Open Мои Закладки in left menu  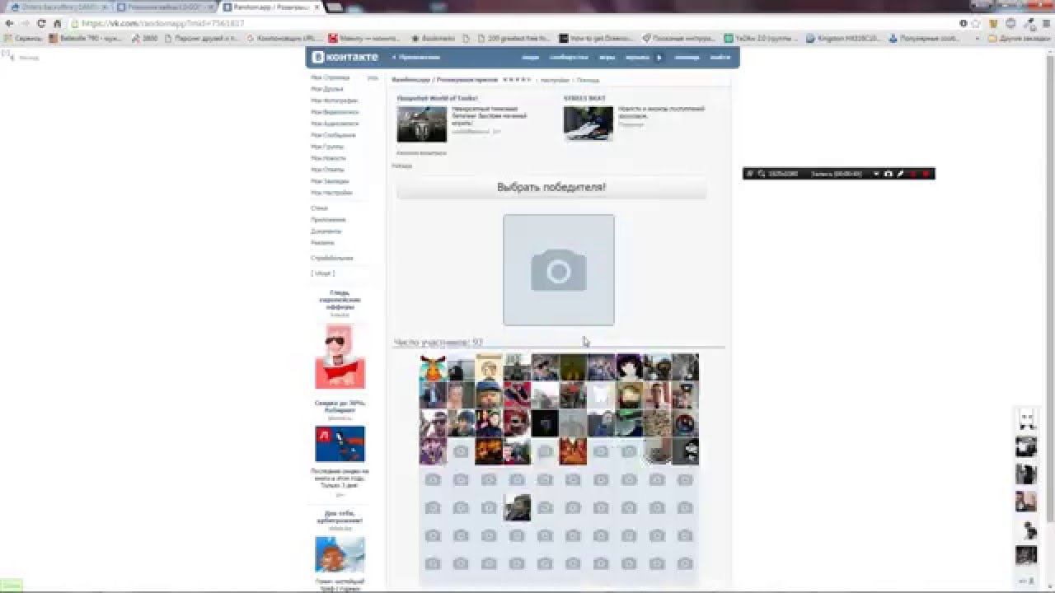click(330, 181)
